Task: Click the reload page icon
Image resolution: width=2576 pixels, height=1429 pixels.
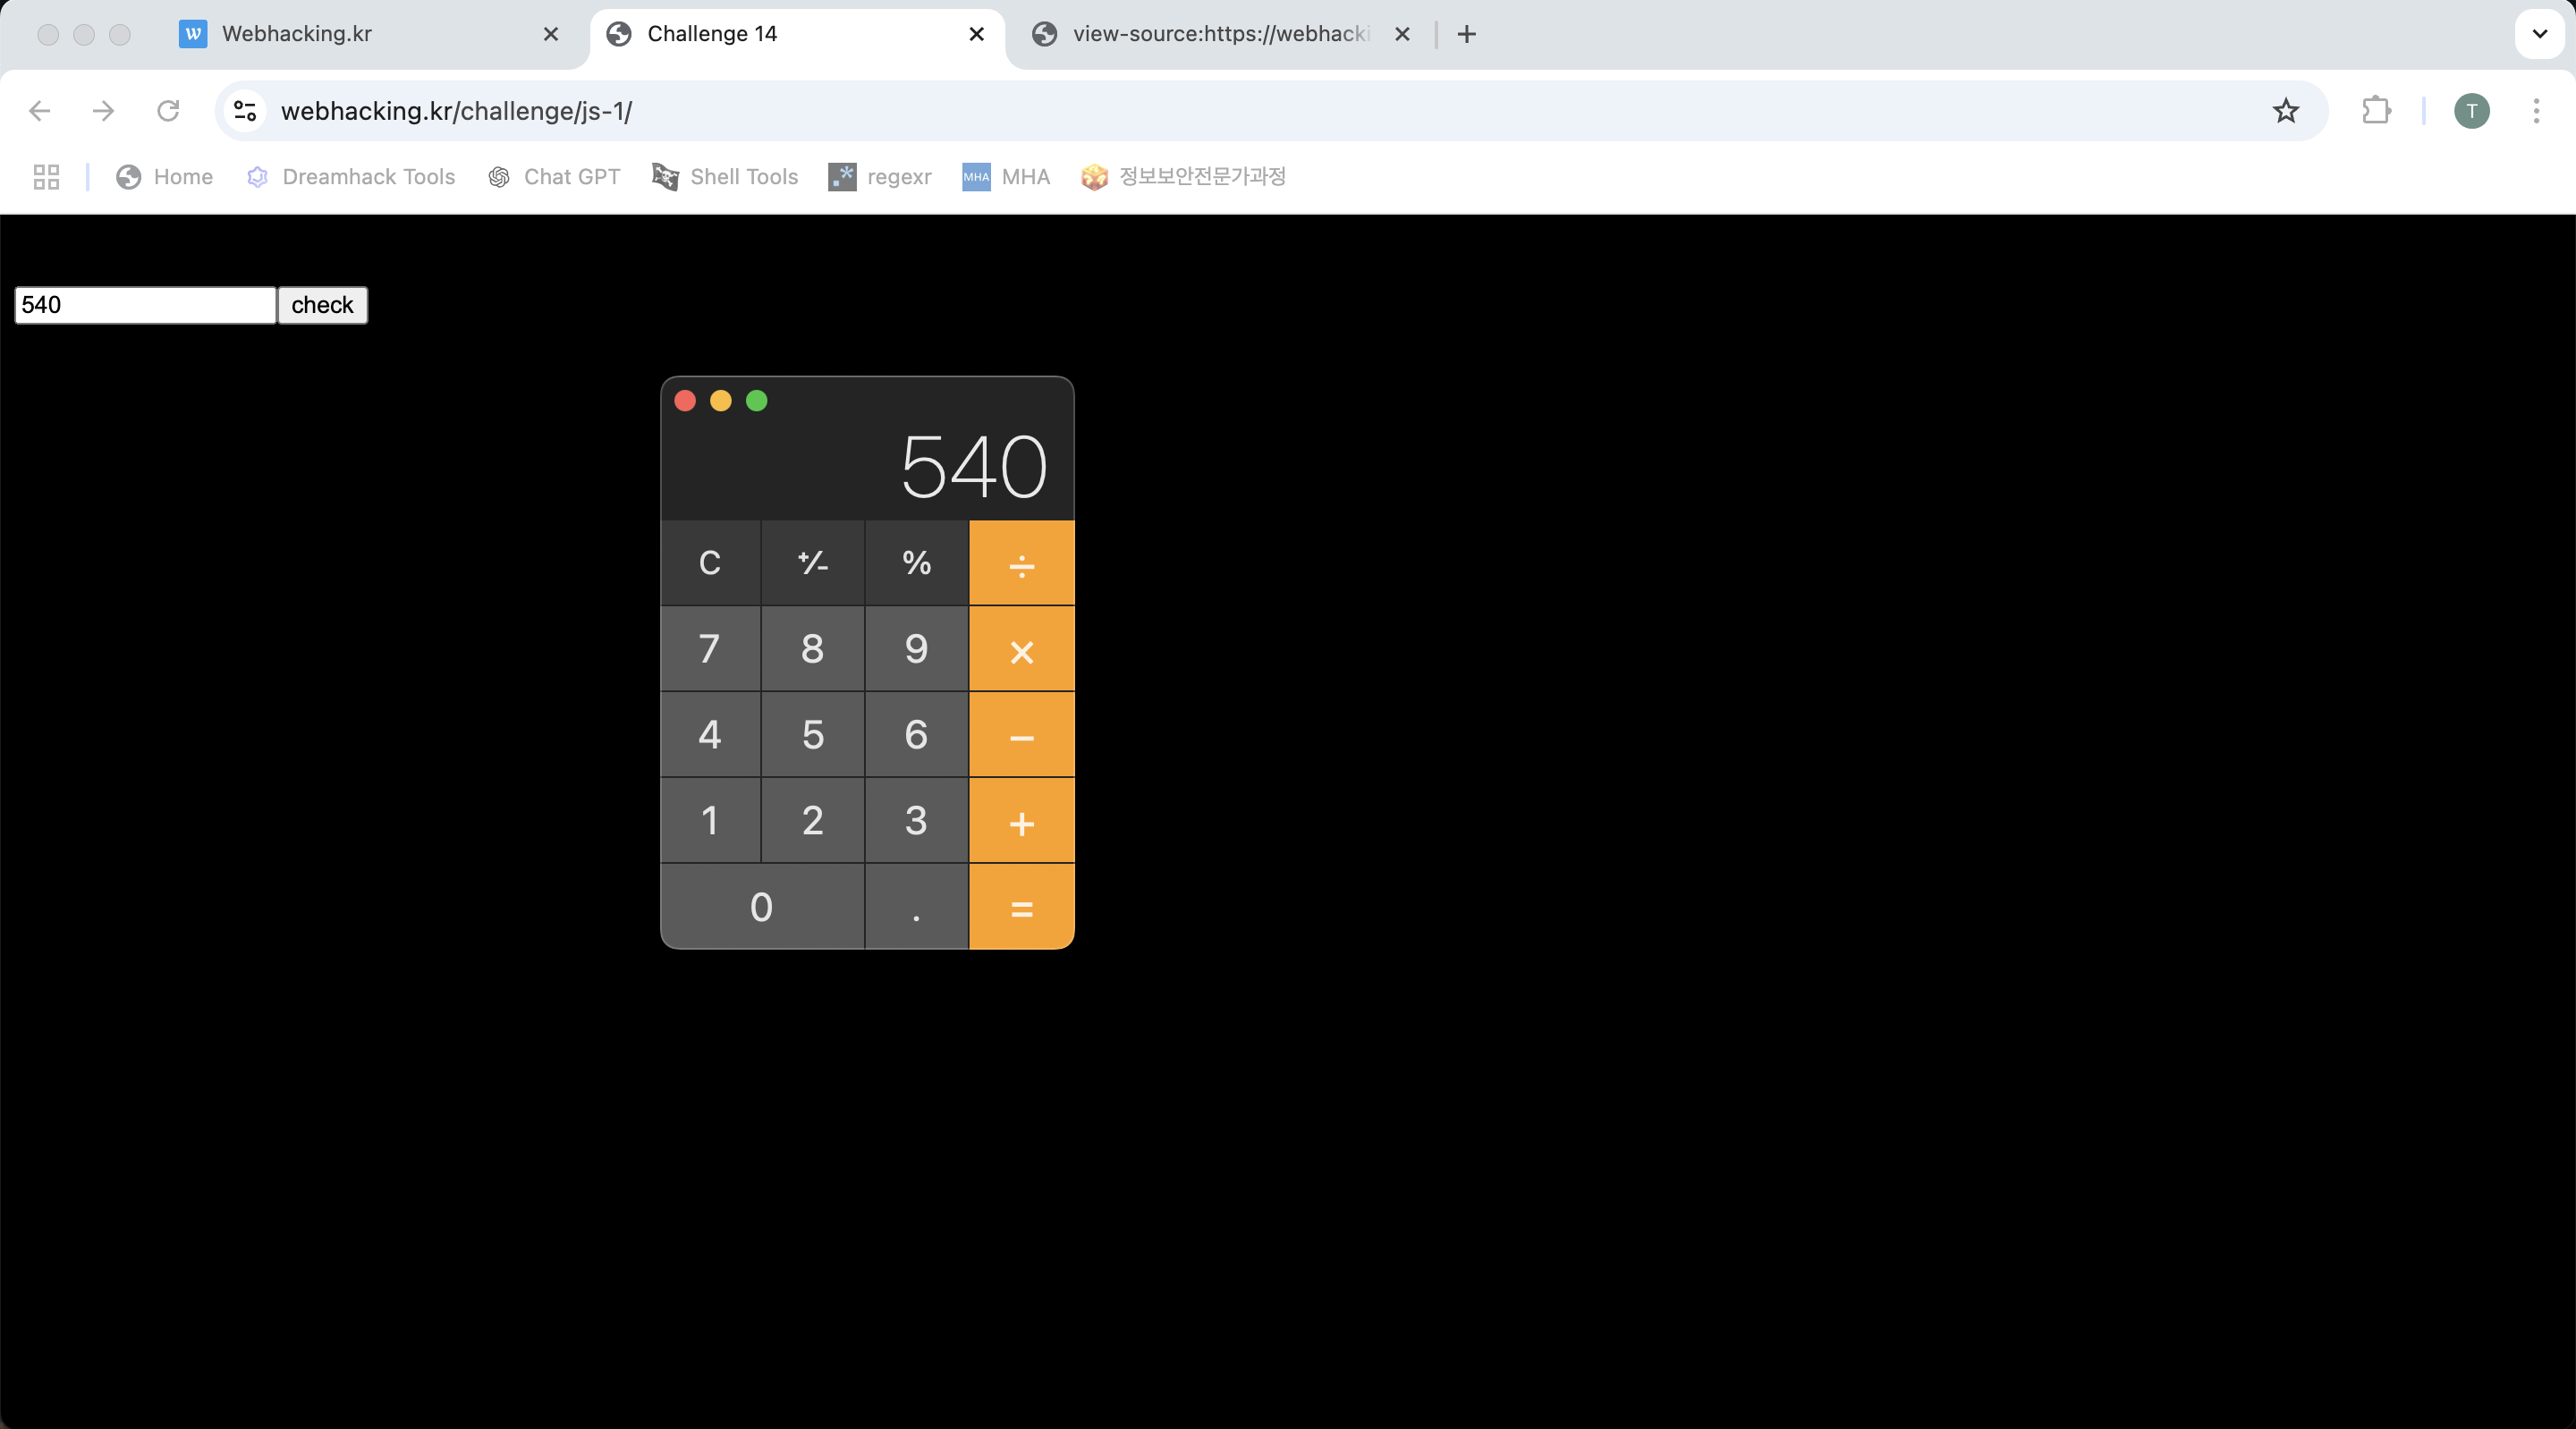Action: [x=168, y=111]
